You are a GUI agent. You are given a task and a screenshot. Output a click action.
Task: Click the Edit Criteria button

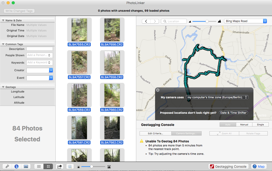pyautogui.click(x=155, y=134)
